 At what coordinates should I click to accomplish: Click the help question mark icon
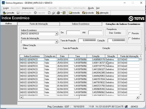tap(64, 13)
